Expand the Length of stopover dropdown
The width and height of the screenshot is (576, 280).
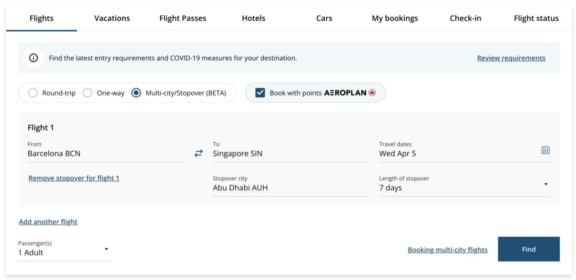click(x=545, y=184)
